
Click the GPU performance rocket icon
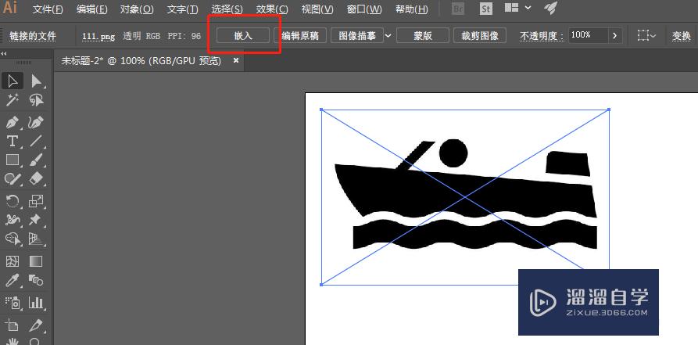click(x=551, y=8)
